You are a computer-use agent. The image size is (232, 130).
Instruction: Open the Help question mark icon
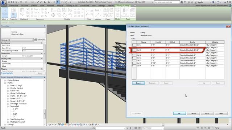(218, 2)
